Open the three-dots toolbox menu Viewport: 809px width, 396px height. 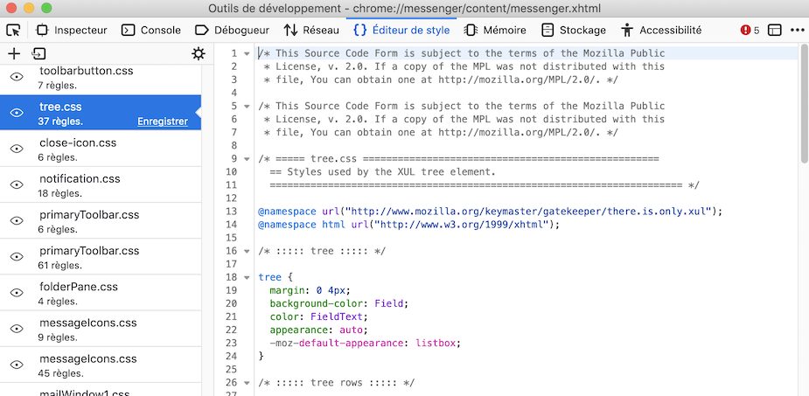pyautogui.click(x=797, y=31)
